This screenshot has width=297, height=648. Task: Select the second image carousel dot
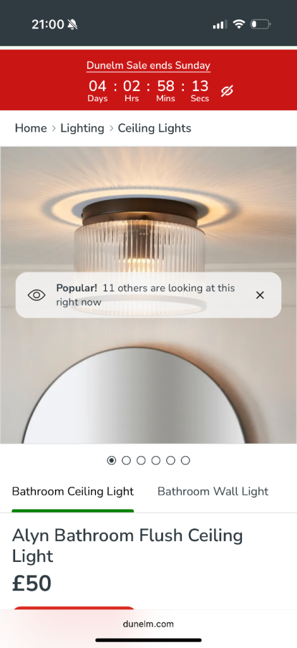tap(126, 461)
